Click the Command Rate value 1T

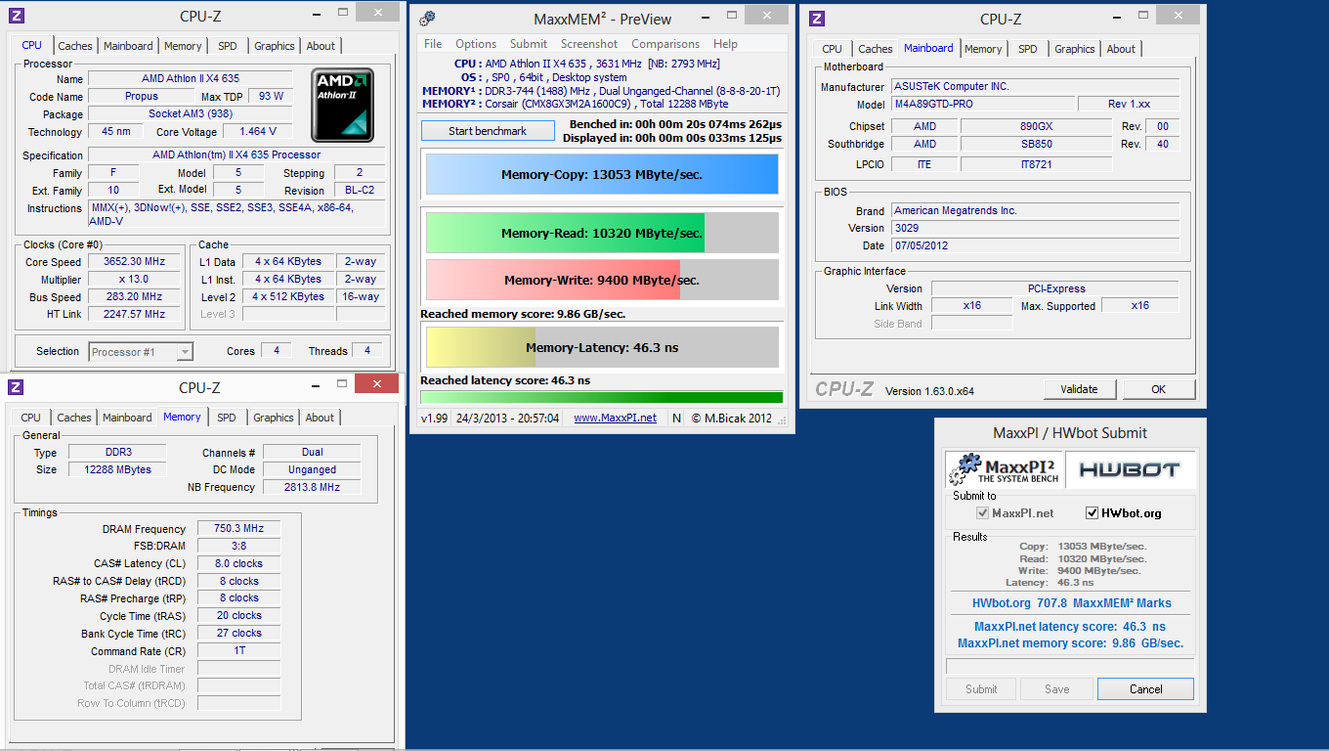tap(238, 650)
